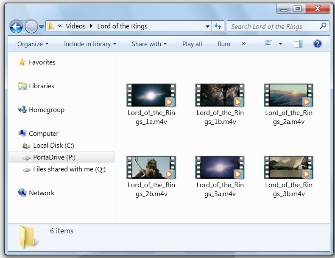The height and width of the screenshot is (258, 335).
Task: Open Help with the question mark icon
Action: 318,44
